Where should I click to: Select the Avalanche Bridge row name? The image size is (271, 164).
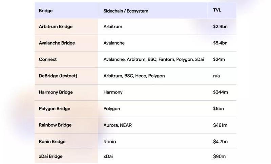(x=57, y=43)
